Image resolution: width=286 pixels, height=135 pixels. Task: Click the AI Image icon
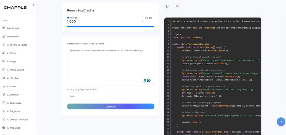[4, 61]
